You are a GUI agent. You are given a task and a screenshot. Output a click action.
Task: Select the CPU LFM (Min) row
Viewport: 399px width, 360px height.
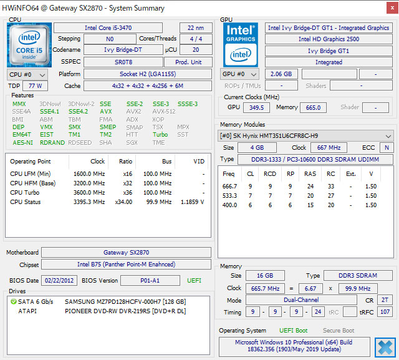coord(108,174)
